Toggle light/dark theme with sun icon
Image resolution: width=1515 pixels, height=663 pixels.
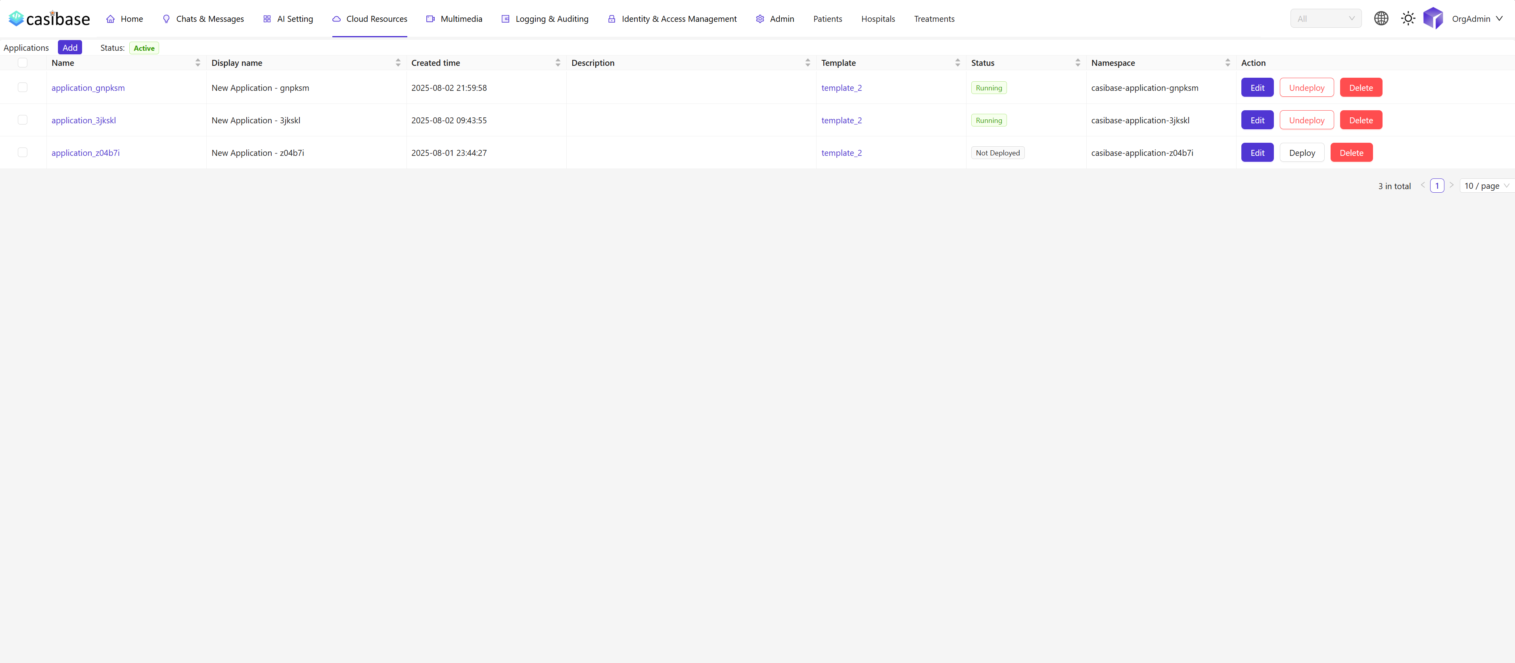coord(1408,18)
